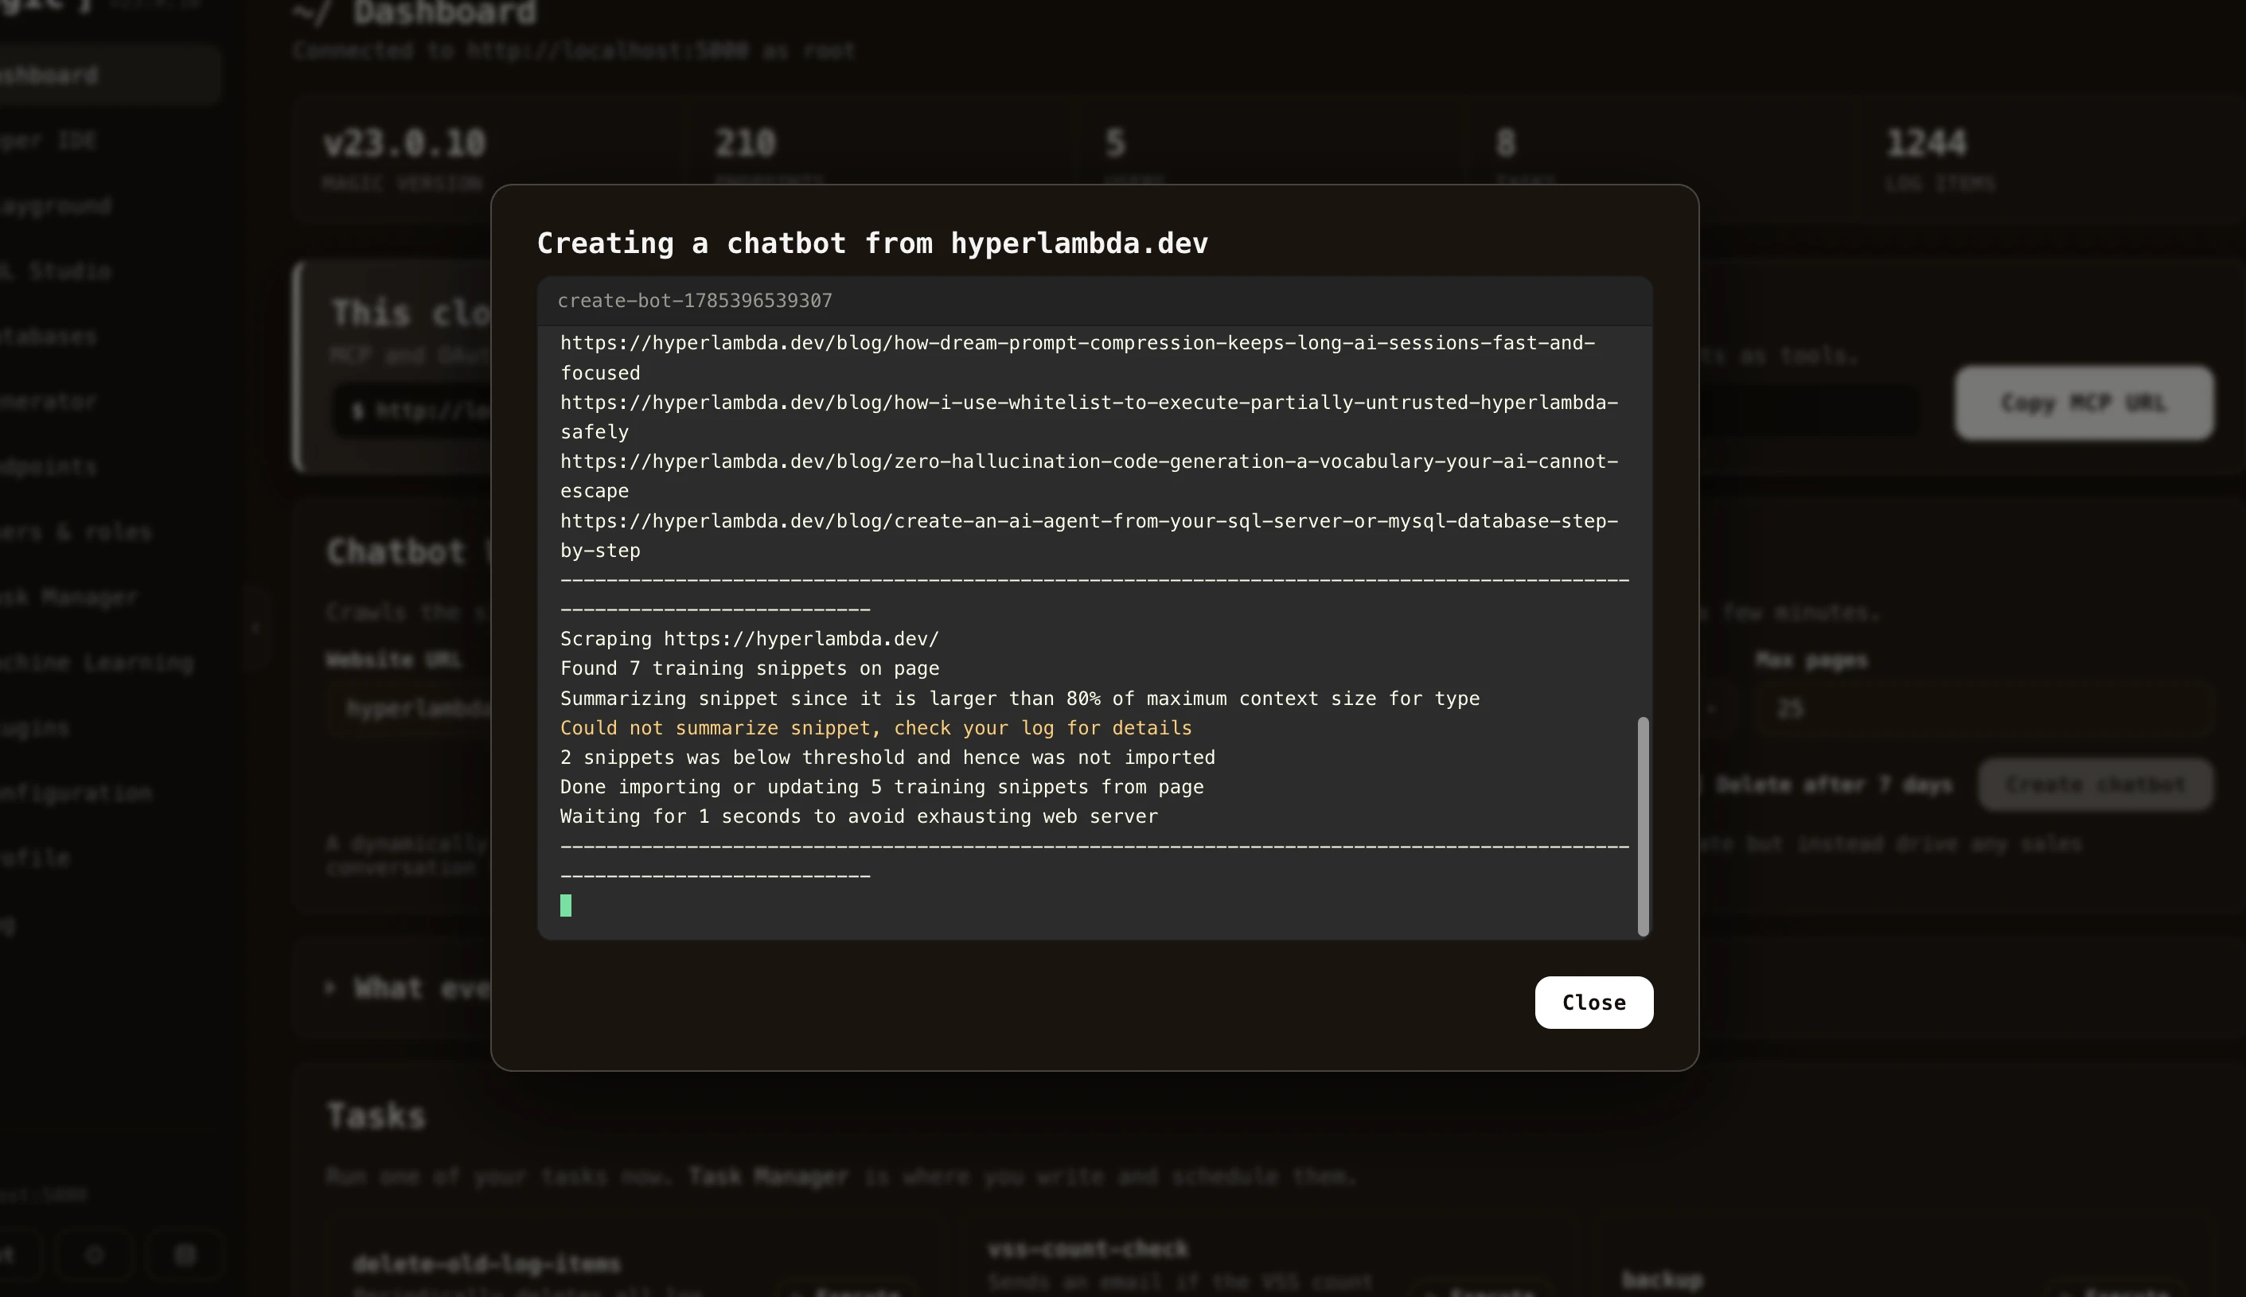Open Machine Learning in the sidebar
Screen dimensions: 2246x1297
(96, 663)
